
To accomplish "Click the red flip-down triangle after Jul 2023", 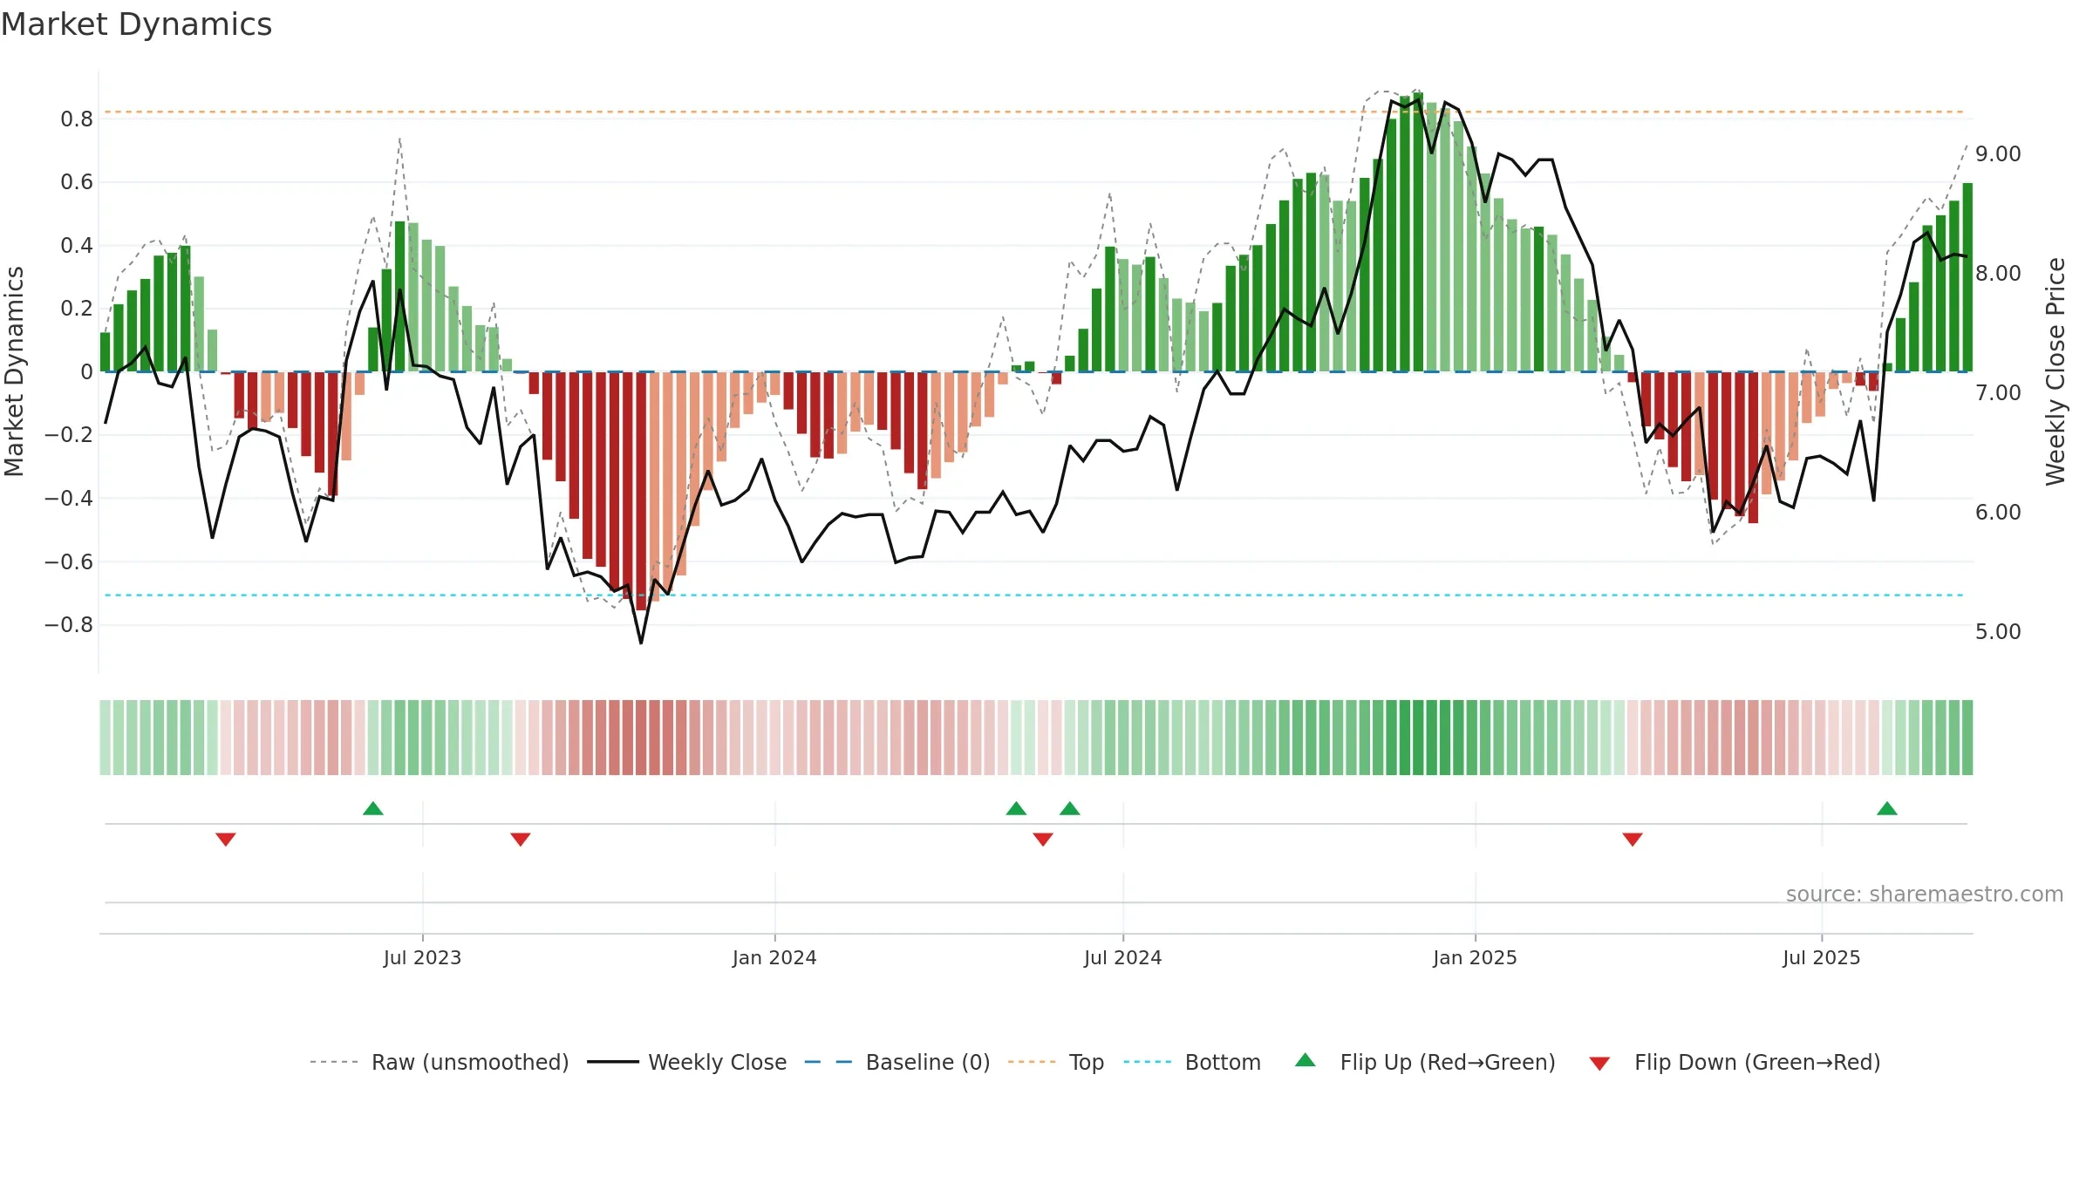I will [521, 839].
